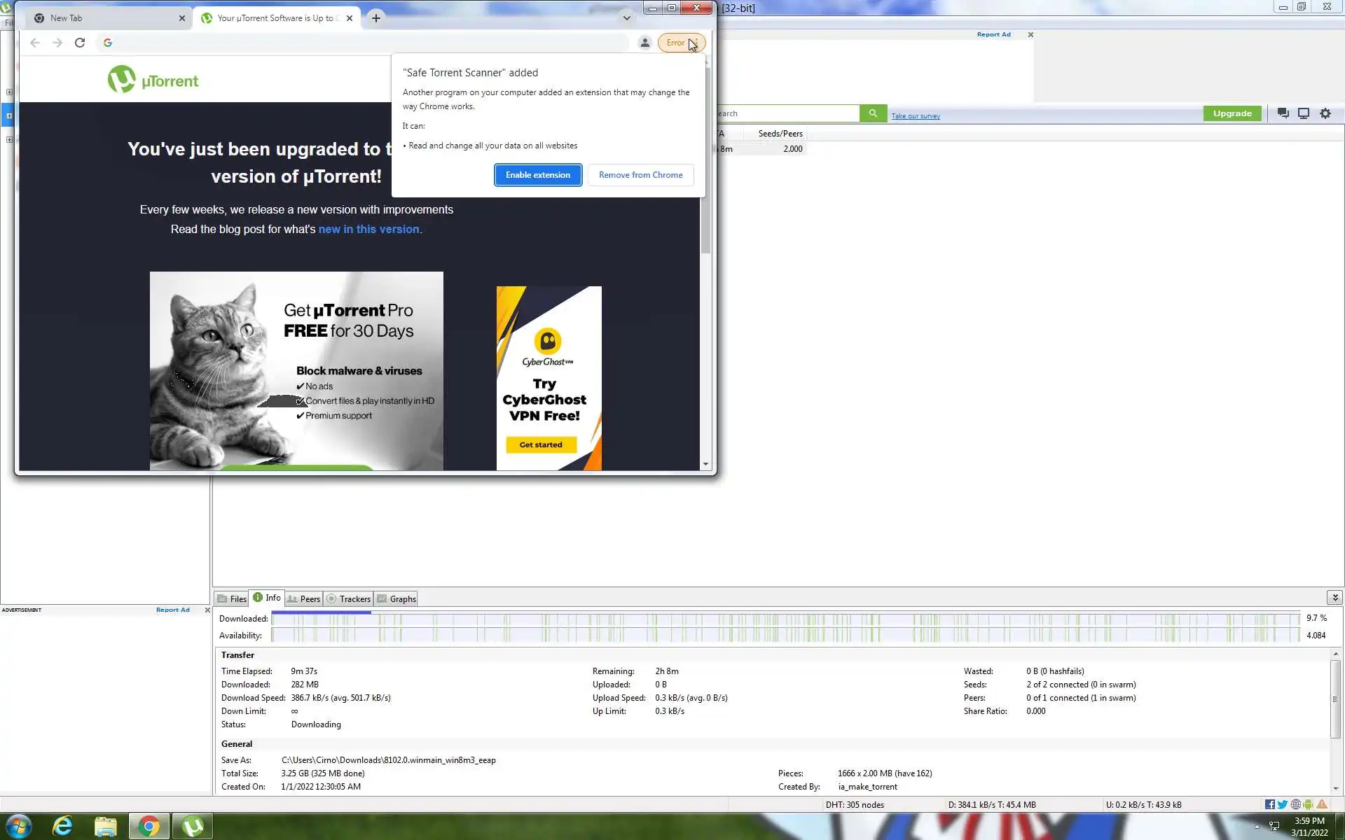Open the Graphs tab
Image resolution: width=1345 pixels, height=840 pixels.
click(396, 599)
